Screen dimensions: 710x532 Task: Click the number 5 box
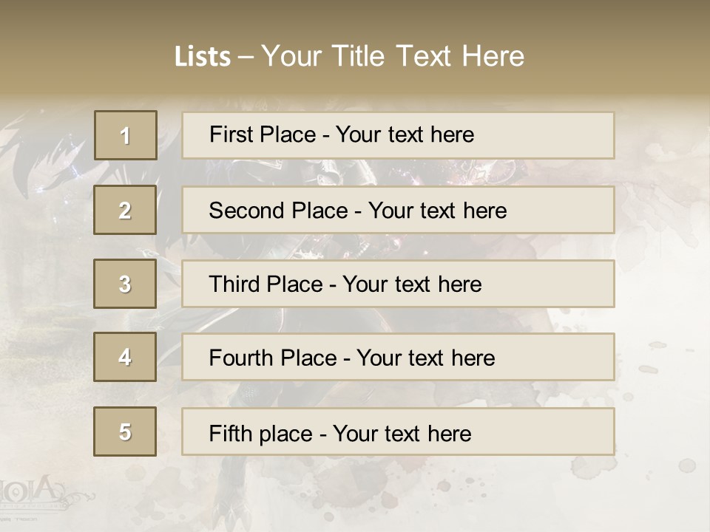pyautogui.click(x=125, y=432)
